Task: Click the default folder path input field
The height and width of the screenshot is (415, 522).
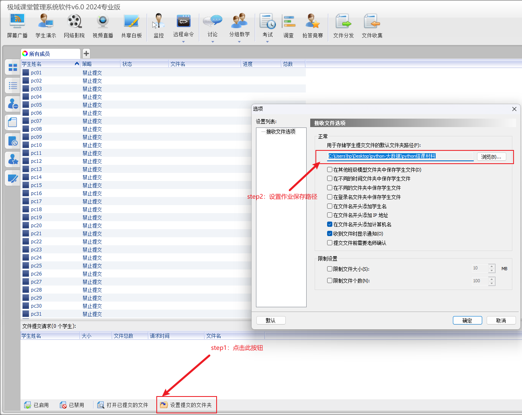Action: 400,156
